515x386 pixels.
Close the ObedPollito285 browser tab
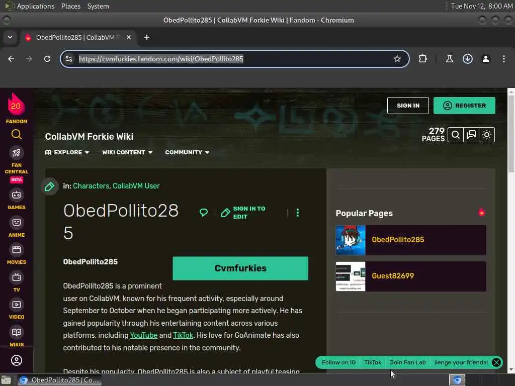click(129, 37)
